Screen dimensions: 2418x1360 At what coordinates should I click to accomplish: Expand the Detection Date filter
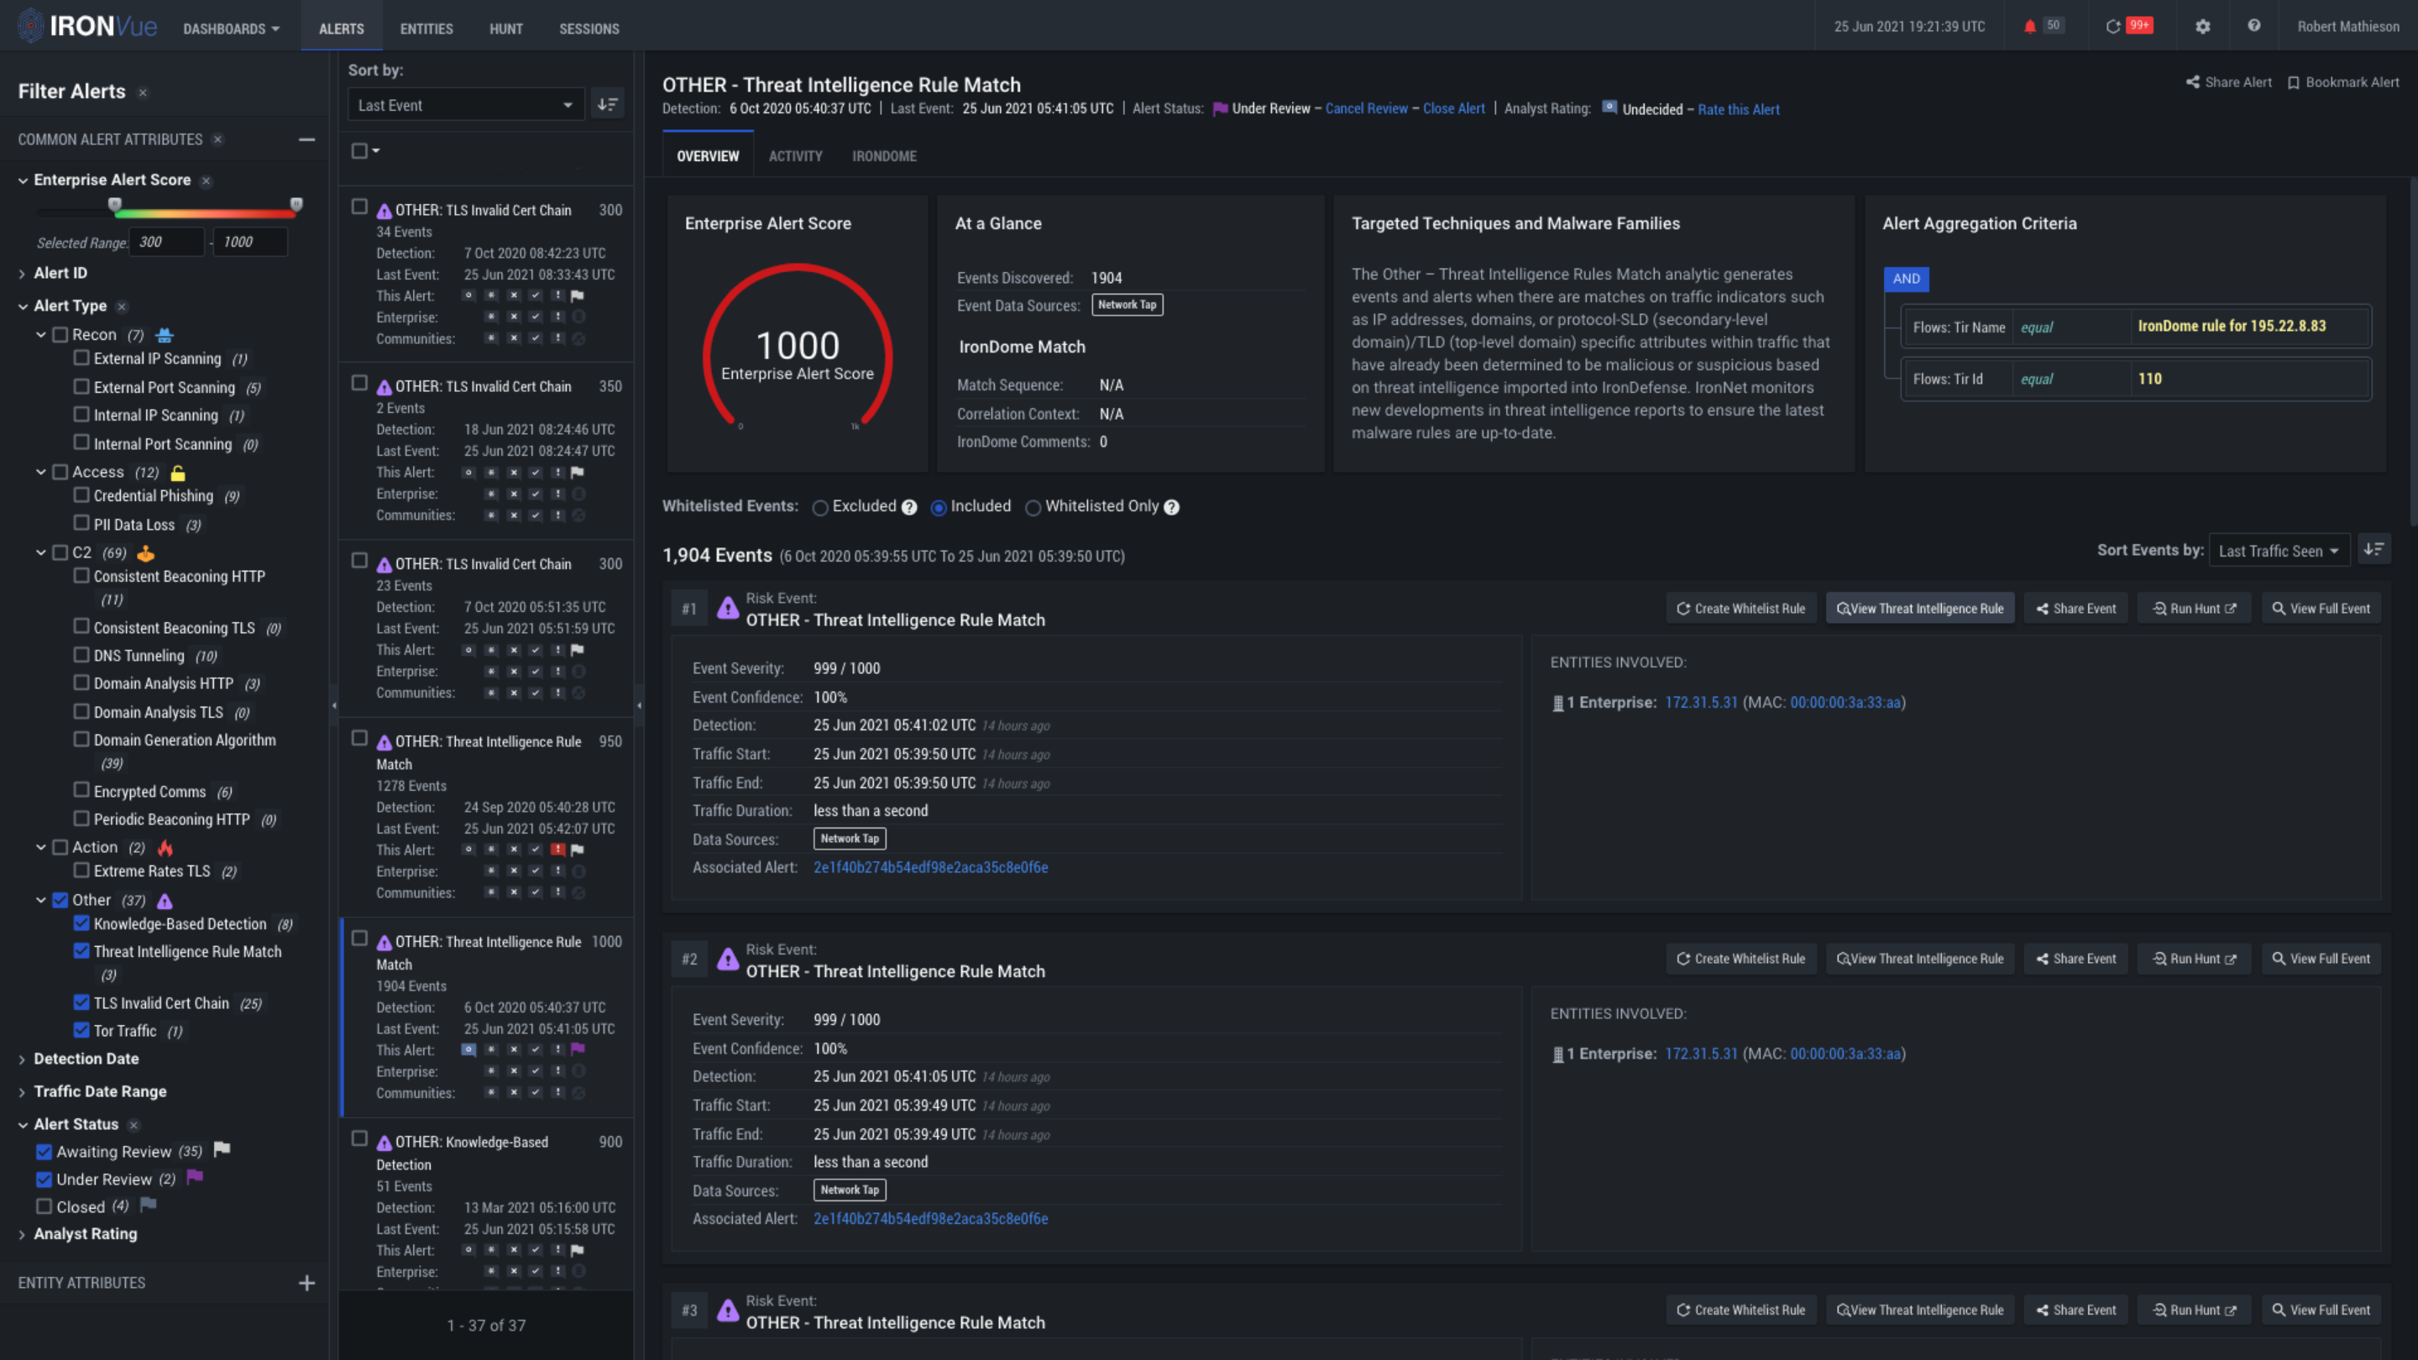pos(86,1059)
